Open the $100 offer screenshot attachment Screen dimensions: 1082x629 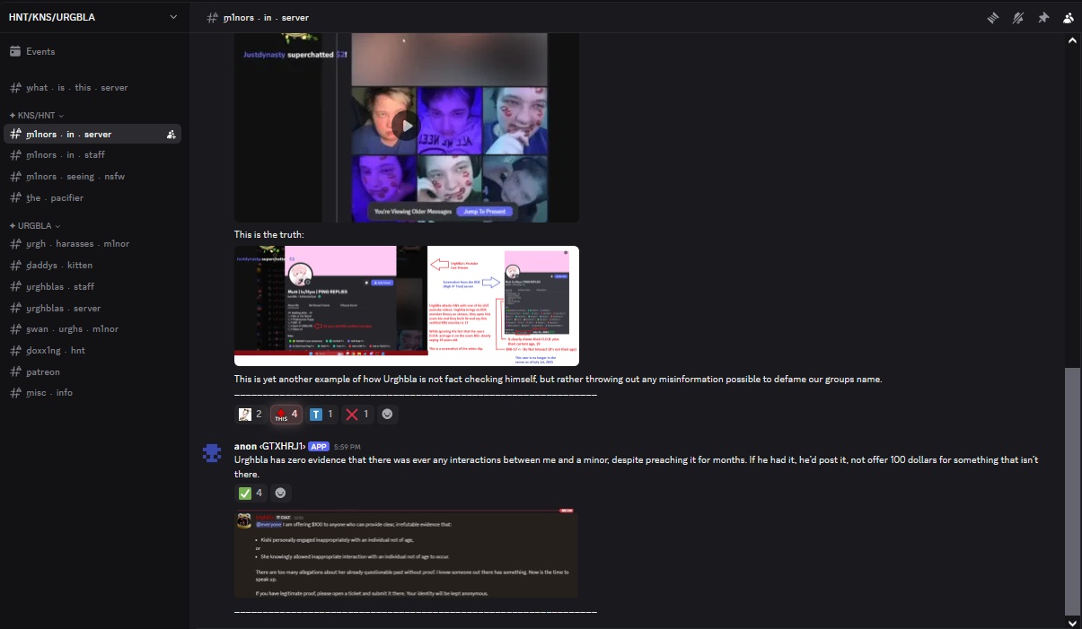[x=406, y=554]
